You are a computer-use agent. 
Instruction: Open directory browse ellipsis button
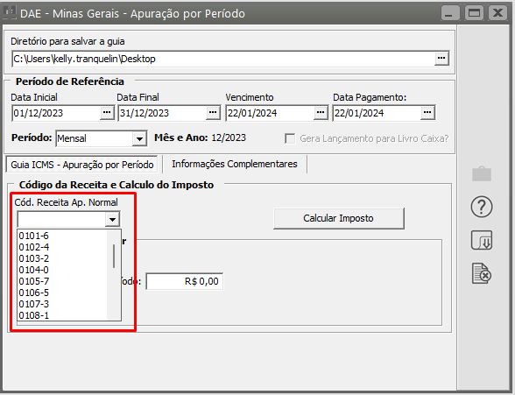pyautogui.click(x=441, y=59)
